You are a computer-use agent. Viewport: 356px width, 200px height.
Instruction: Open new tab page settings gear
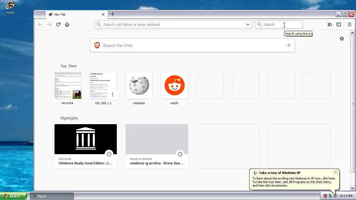coord(342,39)
